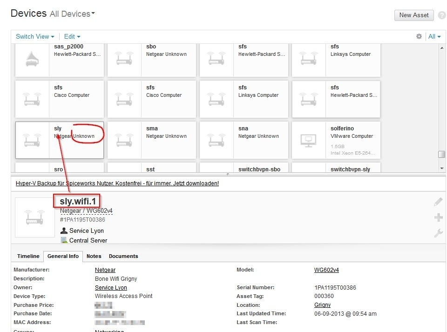The width and height of the screenshot is (447, 332).
Task: Click the Grigny location link
Action: (x=322, y=305)
